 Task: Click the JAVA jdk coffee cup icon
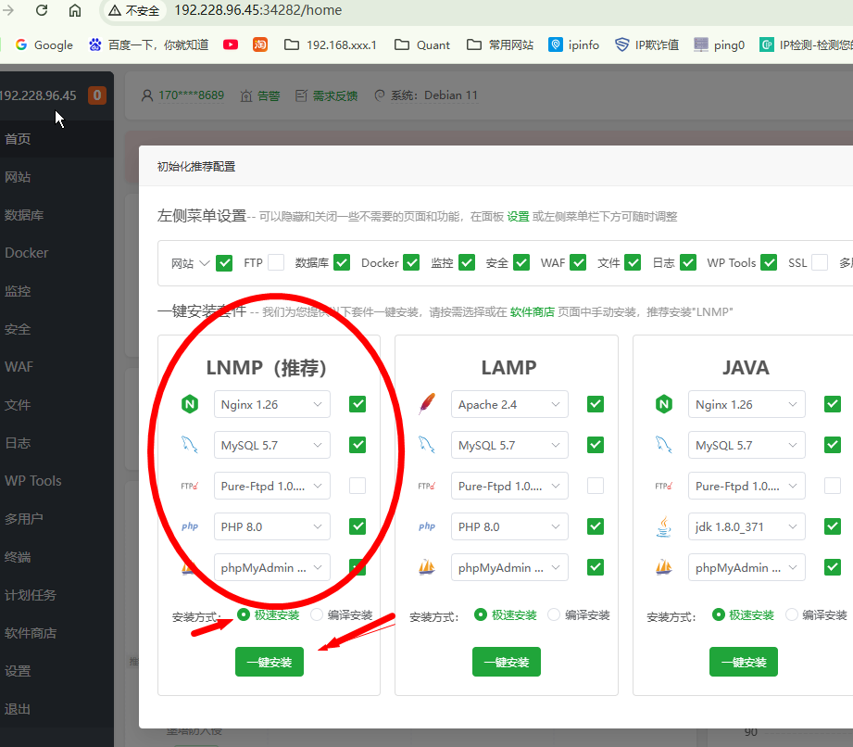(664, 527)
